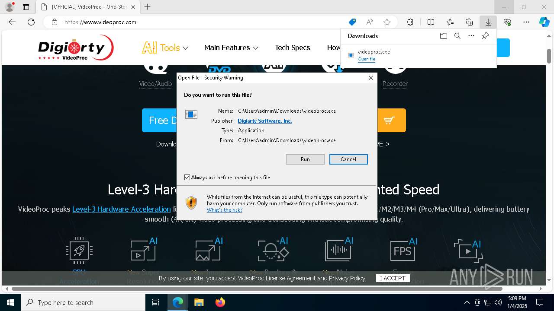554x311 pixels.
Task: Open Collections icon in toolbar
Action: [x=469, y=22]
